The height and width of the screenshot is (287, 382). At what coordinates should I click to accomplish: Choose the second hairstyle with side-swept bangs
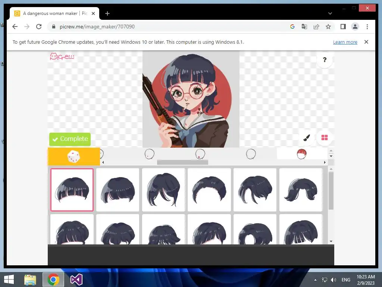coord(118,189)
